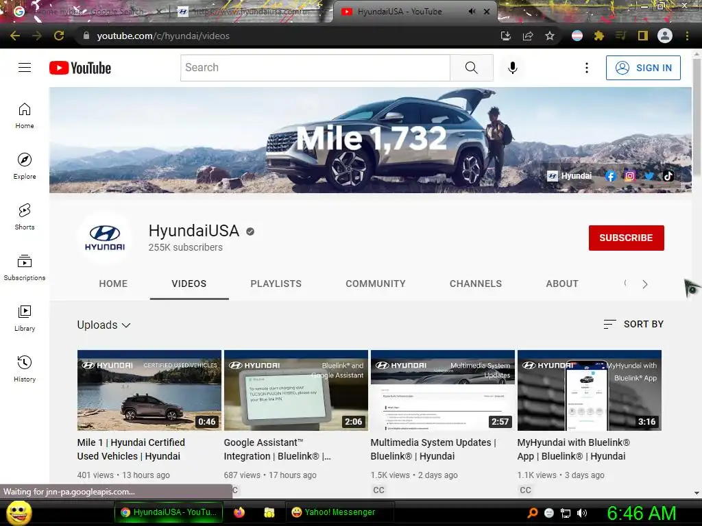Open Firefox from the taskbar

click(239, 512)
